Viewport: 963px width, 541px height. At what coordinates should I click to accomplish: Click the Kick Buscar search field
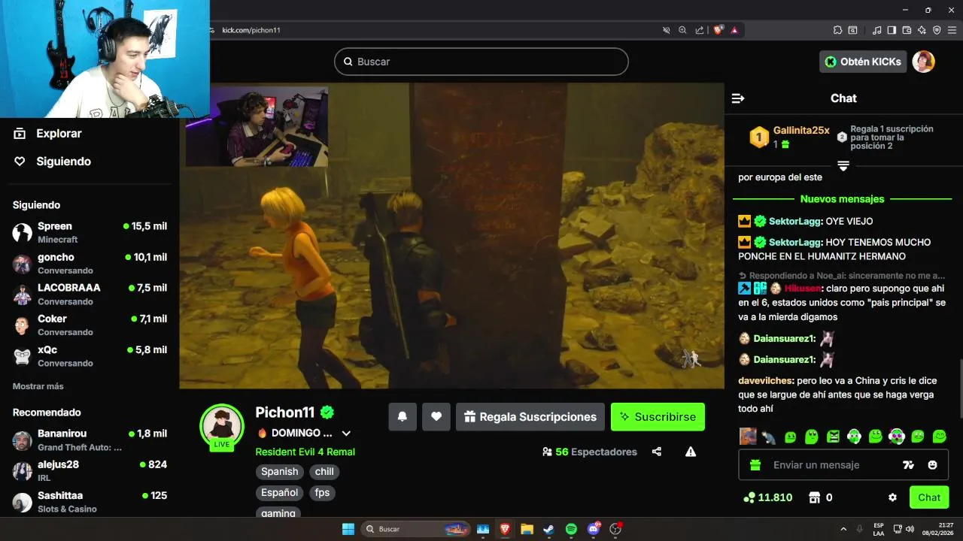tap(481, 62)
